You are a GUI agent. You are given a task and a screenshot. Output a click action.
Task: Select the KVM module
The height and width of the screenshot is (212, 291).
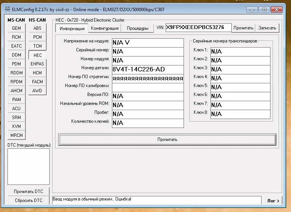(16, 126)
